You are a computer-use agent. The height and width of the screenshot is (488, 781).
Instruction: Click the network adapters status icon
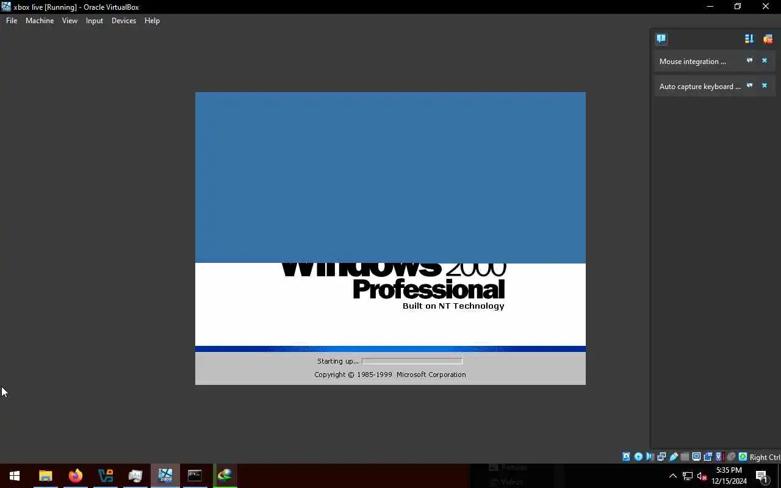pyautogui.click(x=661, y=457)
